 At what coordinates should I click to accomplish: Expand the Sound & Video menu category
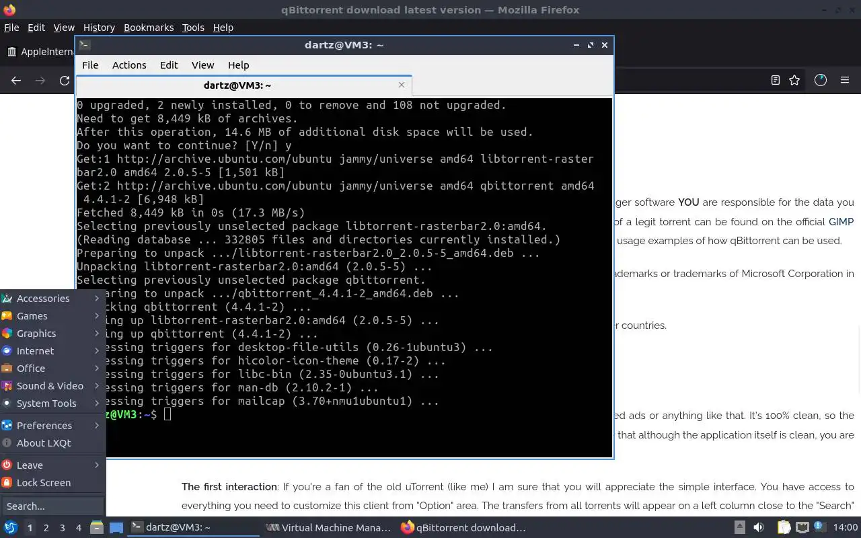[x=52, y=385]
